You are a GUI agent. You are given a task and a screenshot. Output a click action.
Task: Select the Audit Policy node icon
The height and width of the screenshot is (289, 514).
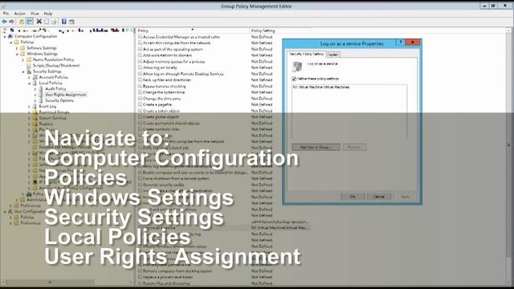41,89
